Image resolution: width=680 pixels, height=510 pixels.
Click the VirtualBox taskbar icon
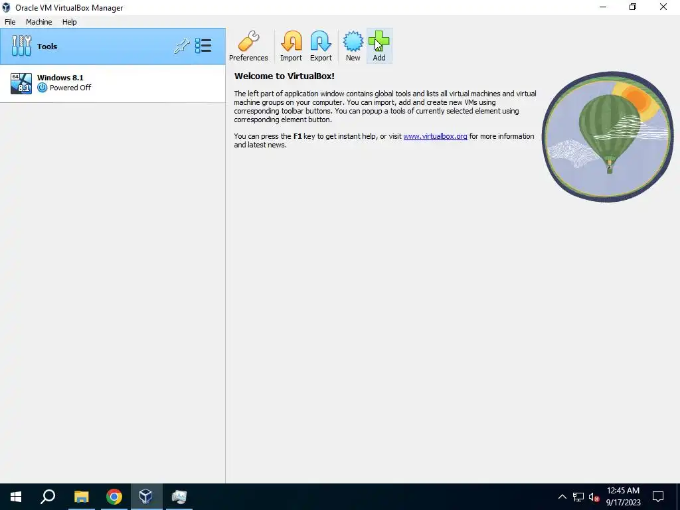(x=146, y=497)
